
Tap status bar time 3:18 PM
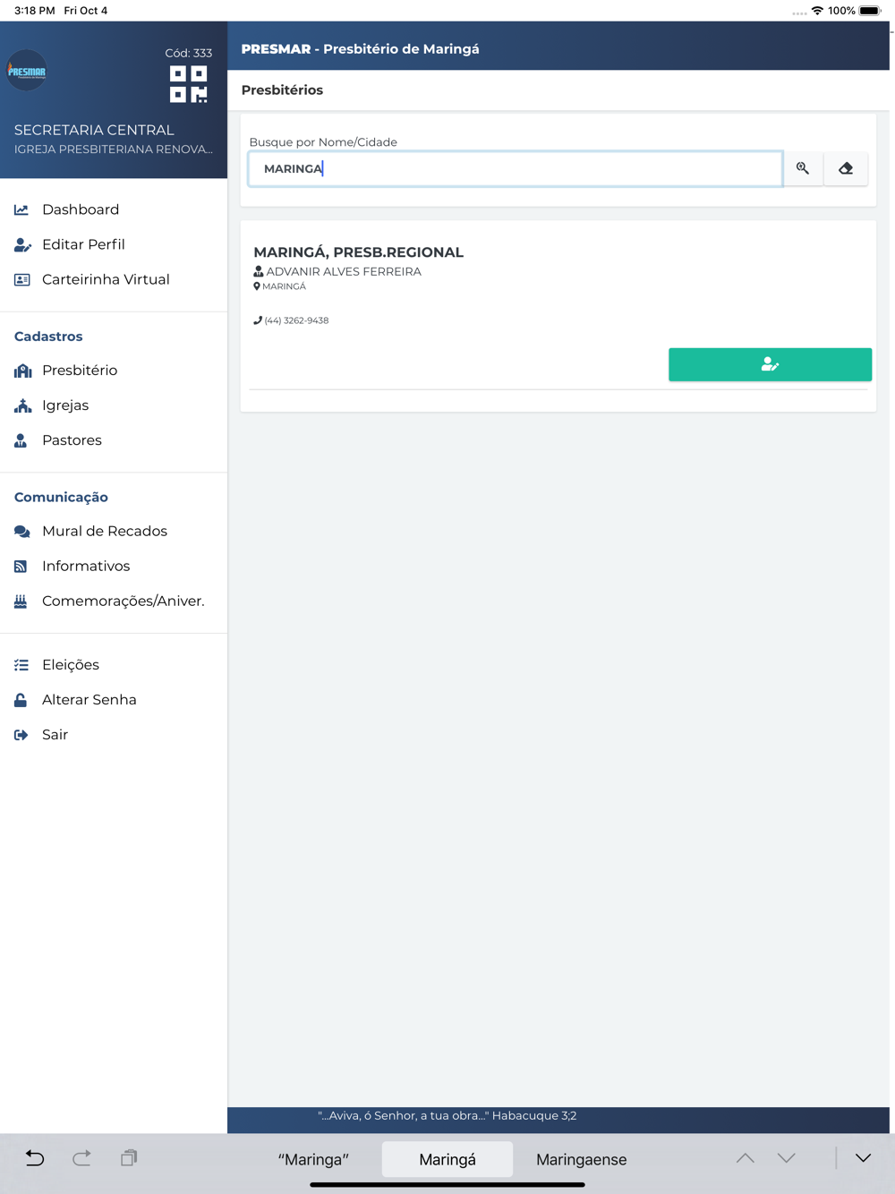coord(35,11)
